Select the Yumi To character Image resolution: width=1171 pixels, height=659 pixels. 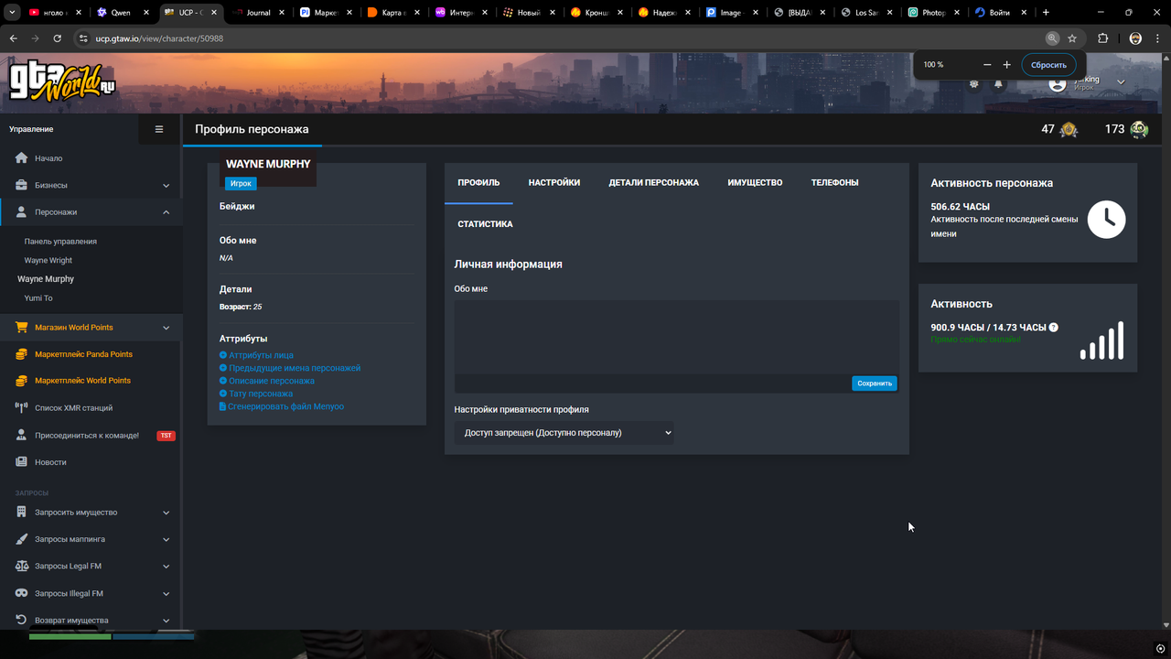(38, 298)
